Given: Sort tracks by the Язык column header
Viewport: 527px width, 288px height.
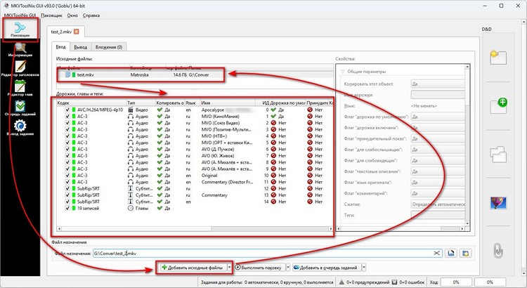Looking at the screenshot, I should (193, 103).
